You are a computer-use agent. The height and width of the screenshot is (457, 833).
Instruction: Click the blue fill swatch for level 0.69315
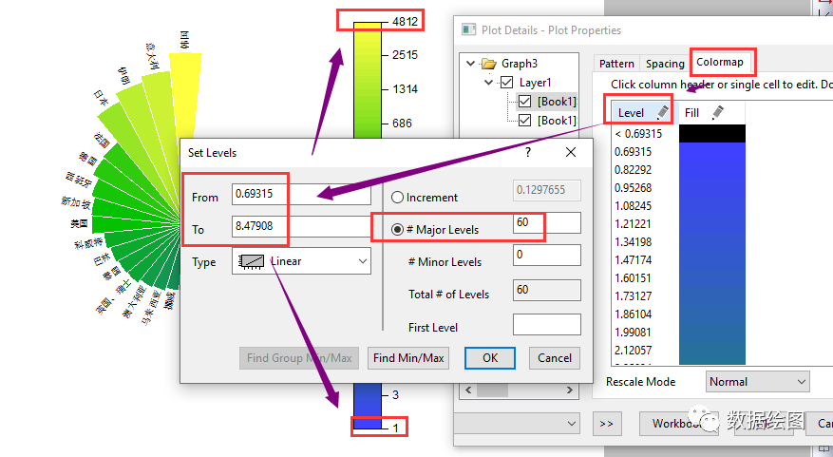pyautogui.click(x=711, y=151)
